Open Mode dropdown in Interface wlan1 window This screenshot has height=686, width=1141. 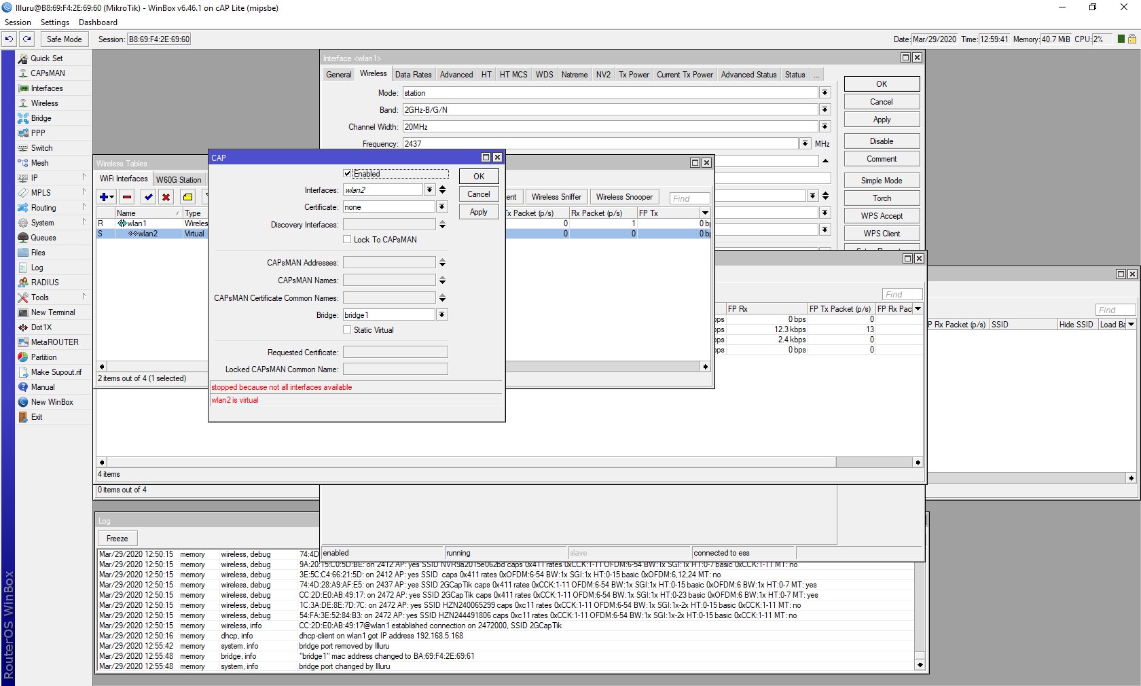tap(825, 93)
